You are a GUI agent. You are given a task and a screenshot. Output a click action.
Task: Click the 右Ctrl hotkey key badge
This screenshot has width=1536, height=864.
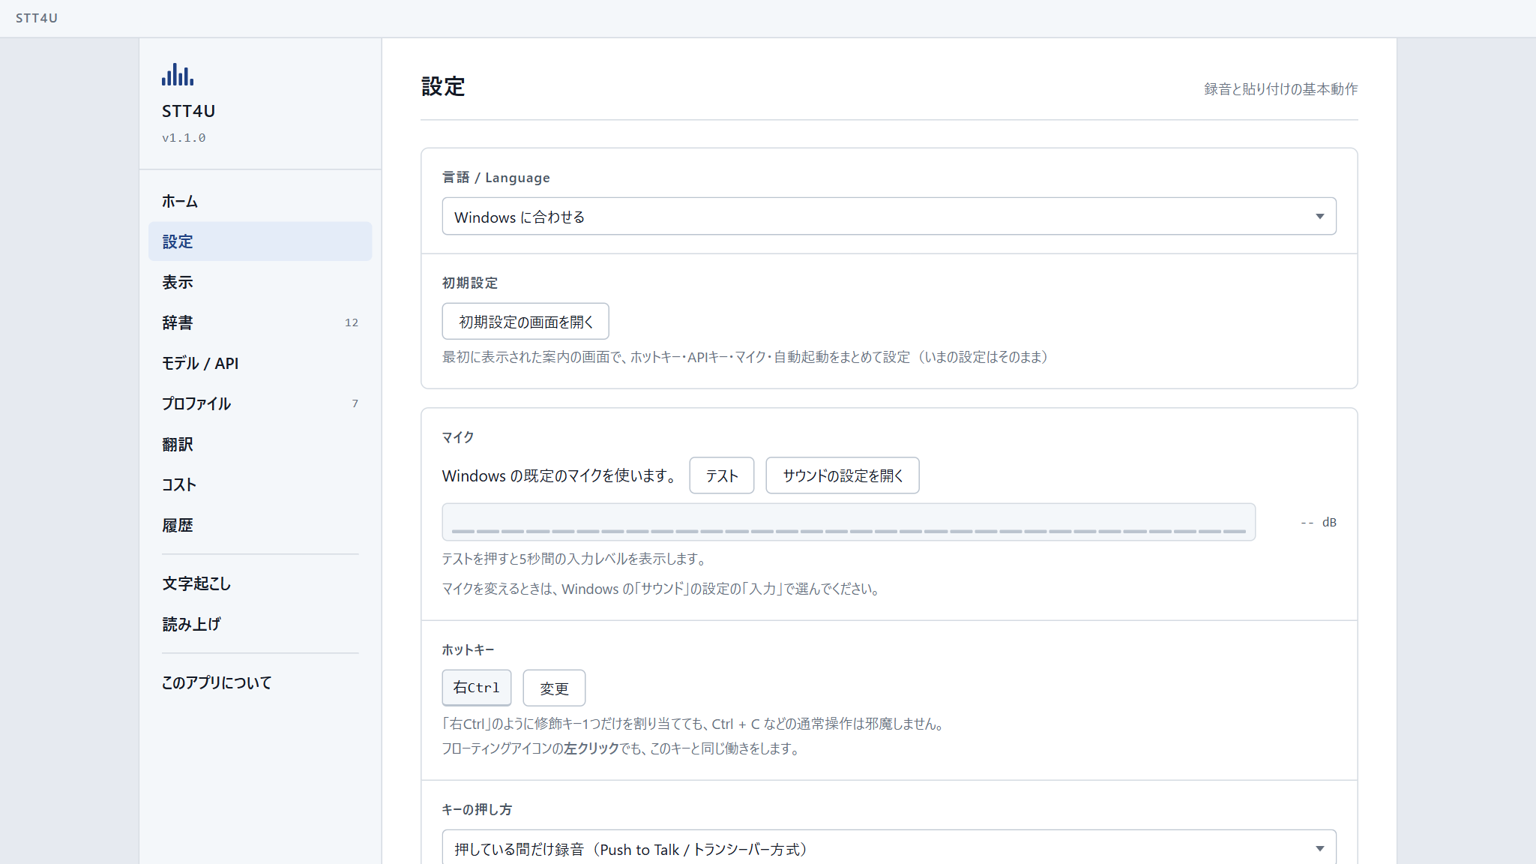pyautogui.click(x=477, y=688)
